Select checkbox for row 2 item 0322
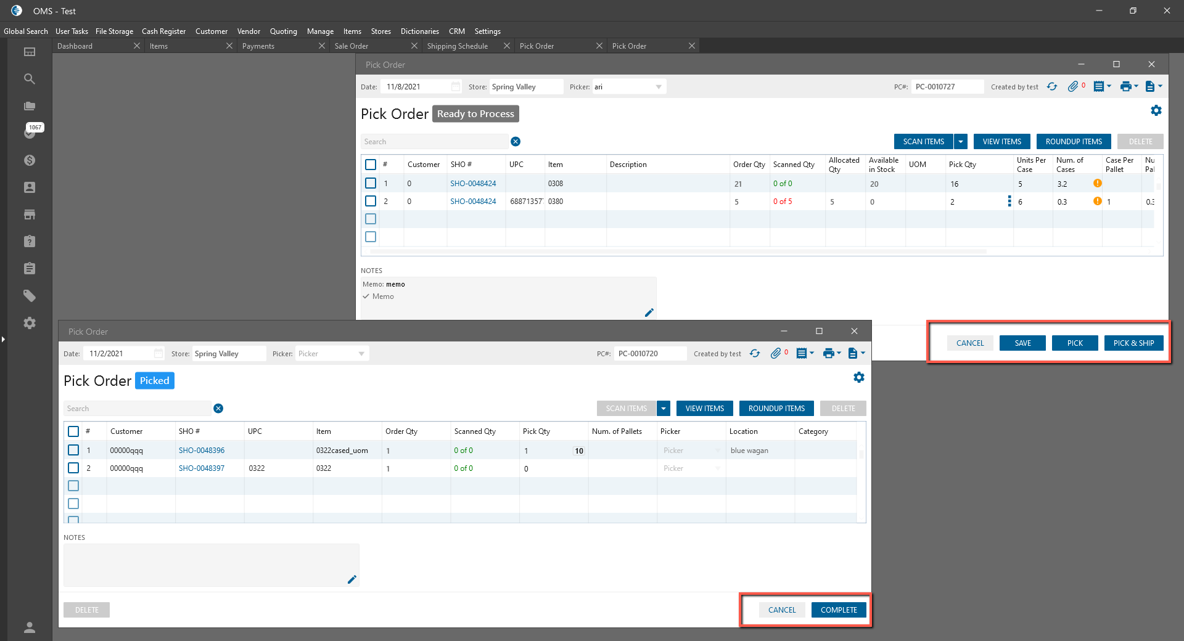This screenshot has height=641, width=1184. click(x=73, y=468)
